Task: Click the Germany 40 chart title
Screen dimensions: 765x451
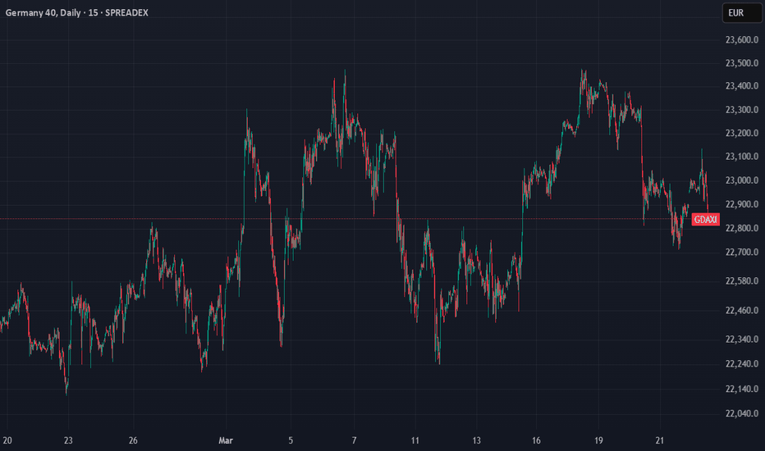Action: (76, 12)
